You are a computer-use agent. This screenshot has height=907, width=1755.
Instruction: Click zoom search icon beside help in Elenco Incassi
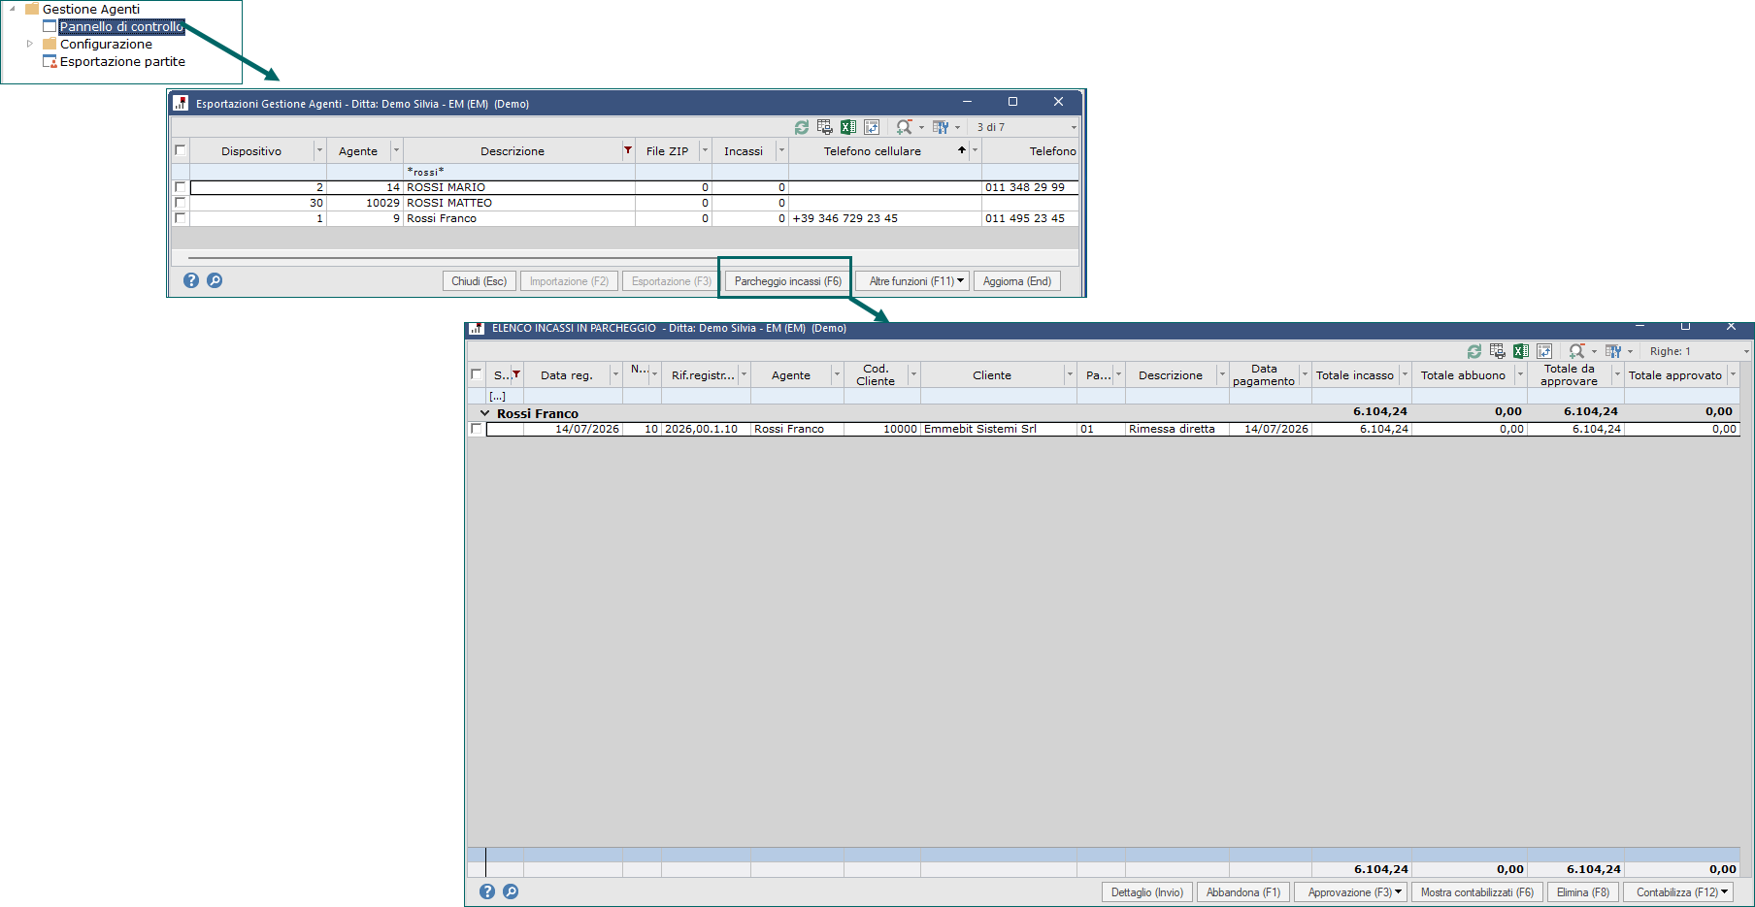coord(511,891)
